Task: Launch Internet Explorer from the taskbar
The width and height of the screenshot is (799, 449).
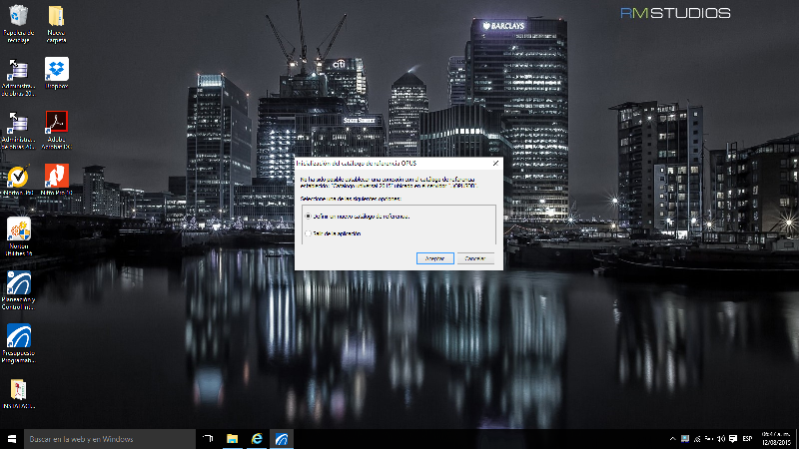Action: click(x=257, y=438)
